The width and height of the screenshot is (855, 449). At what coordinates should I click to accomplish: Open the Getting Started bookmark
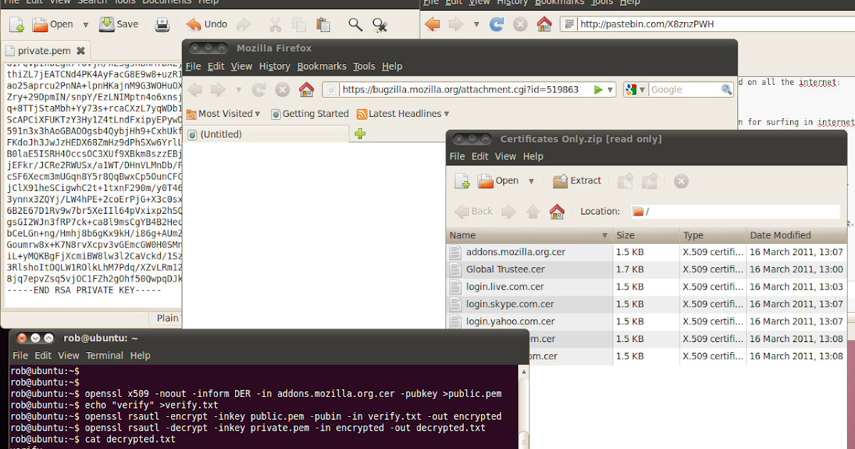(309, 114)
